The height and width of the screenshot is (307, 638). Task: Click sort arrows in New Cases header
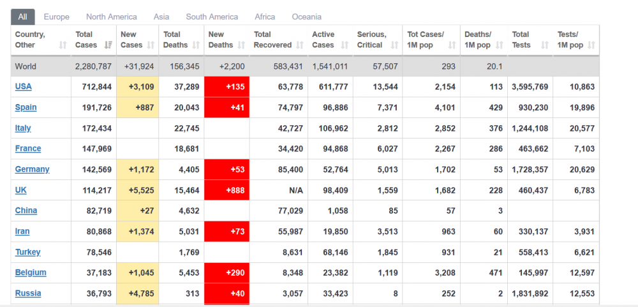point(151,45)
